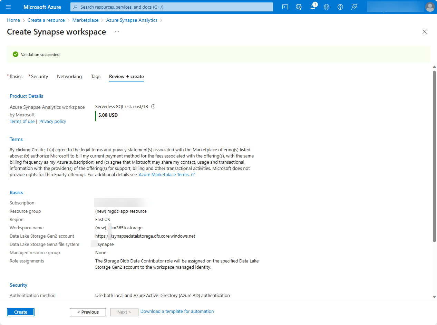Open the Azure Marketplace Terms link
This screenshot has height=325, width=437.
coord(165,174)
